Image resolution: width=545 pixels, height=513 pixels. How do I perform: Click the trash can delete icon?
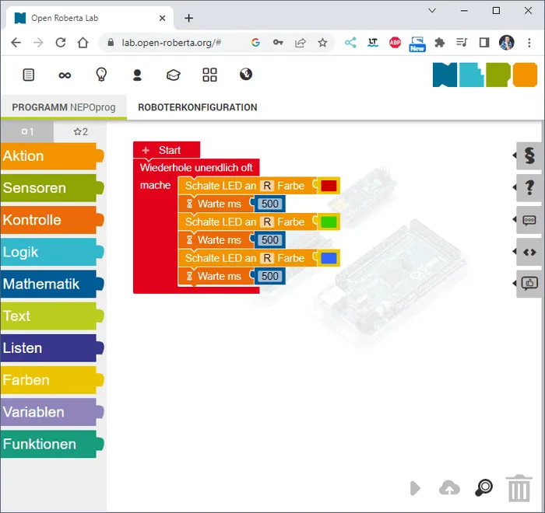pyautogui.click(x=519, y=488)
